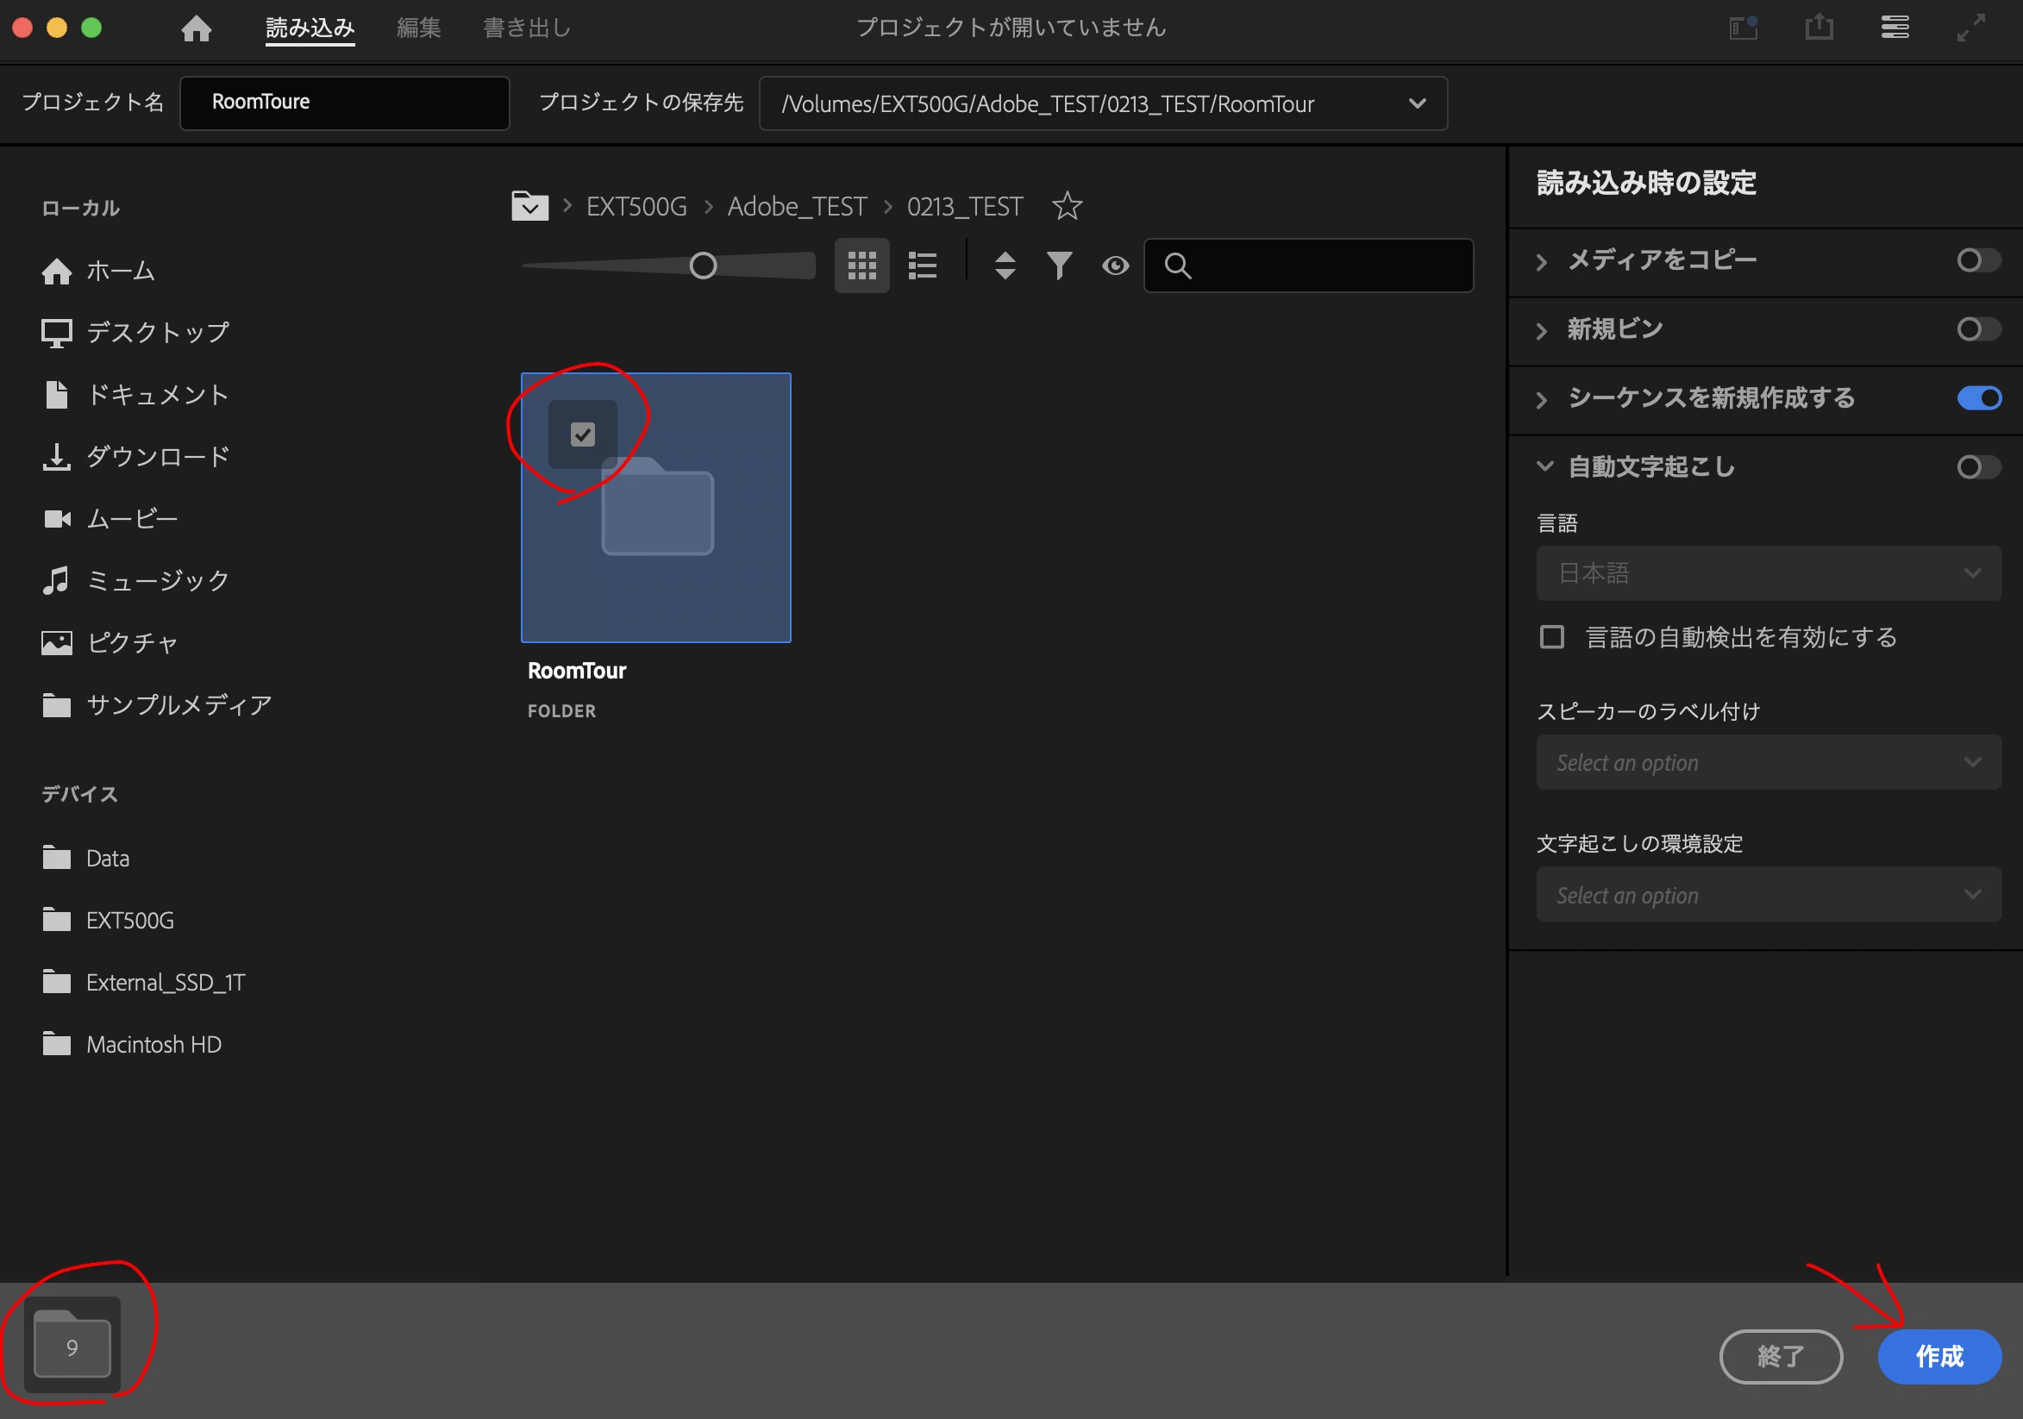The height and width of the screenshot is (1419, 2023).
Task: Expand the 新規ビン settings section
Action: point(1541,330)
